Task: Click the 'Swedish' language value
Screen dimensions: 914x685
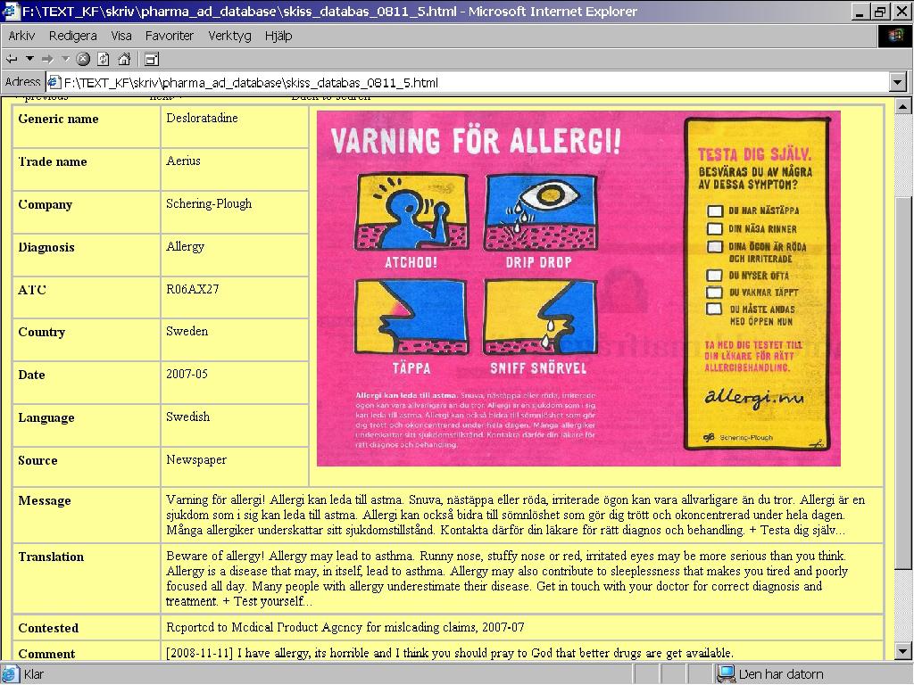Action: (187, 417)
